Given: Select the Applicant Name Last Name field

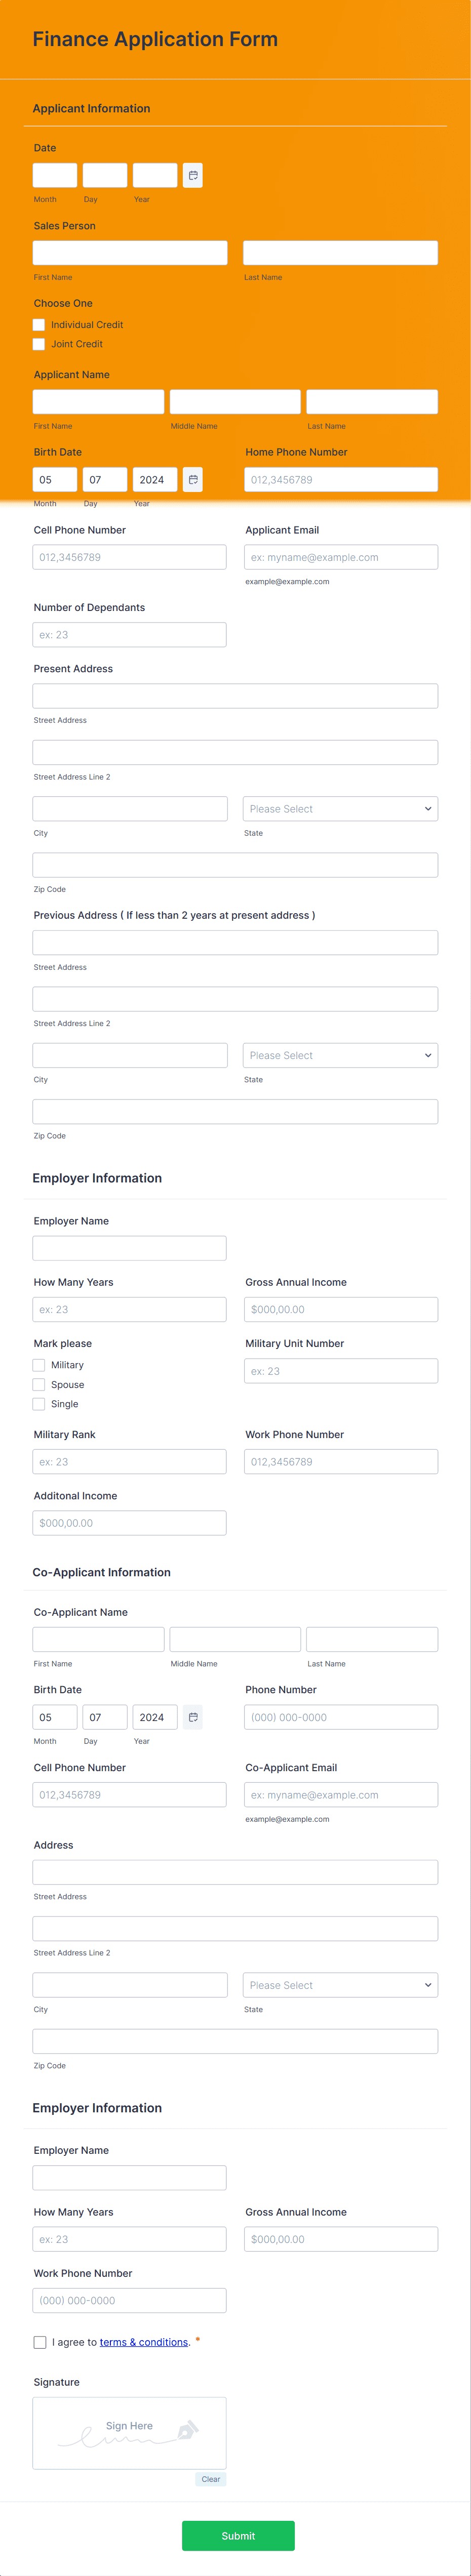Looking at the screenshot, I should (372, 402).
